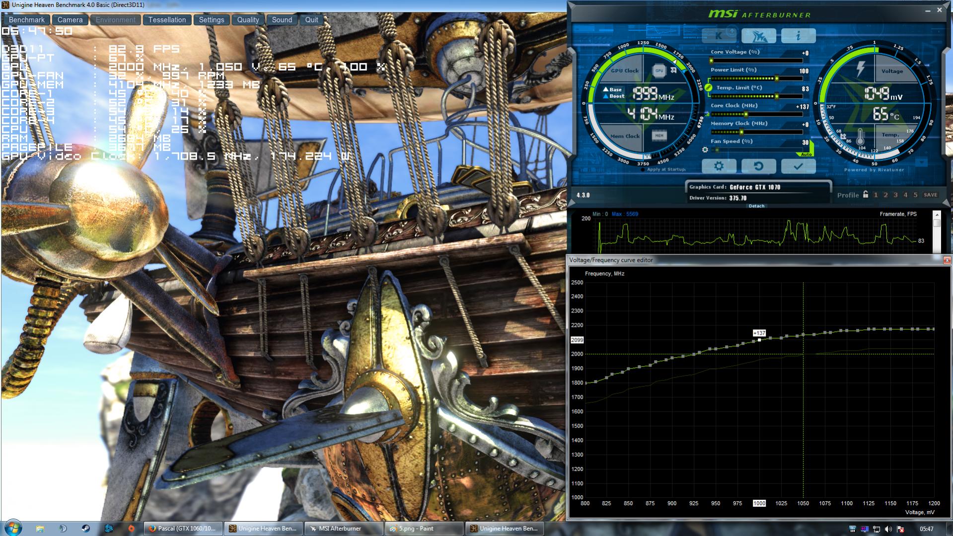The width and height of the screenshot is (953, 536).
Task: Click Quit in Heaven benchmark
Action: pyautogui.click(x=311, y=20)
